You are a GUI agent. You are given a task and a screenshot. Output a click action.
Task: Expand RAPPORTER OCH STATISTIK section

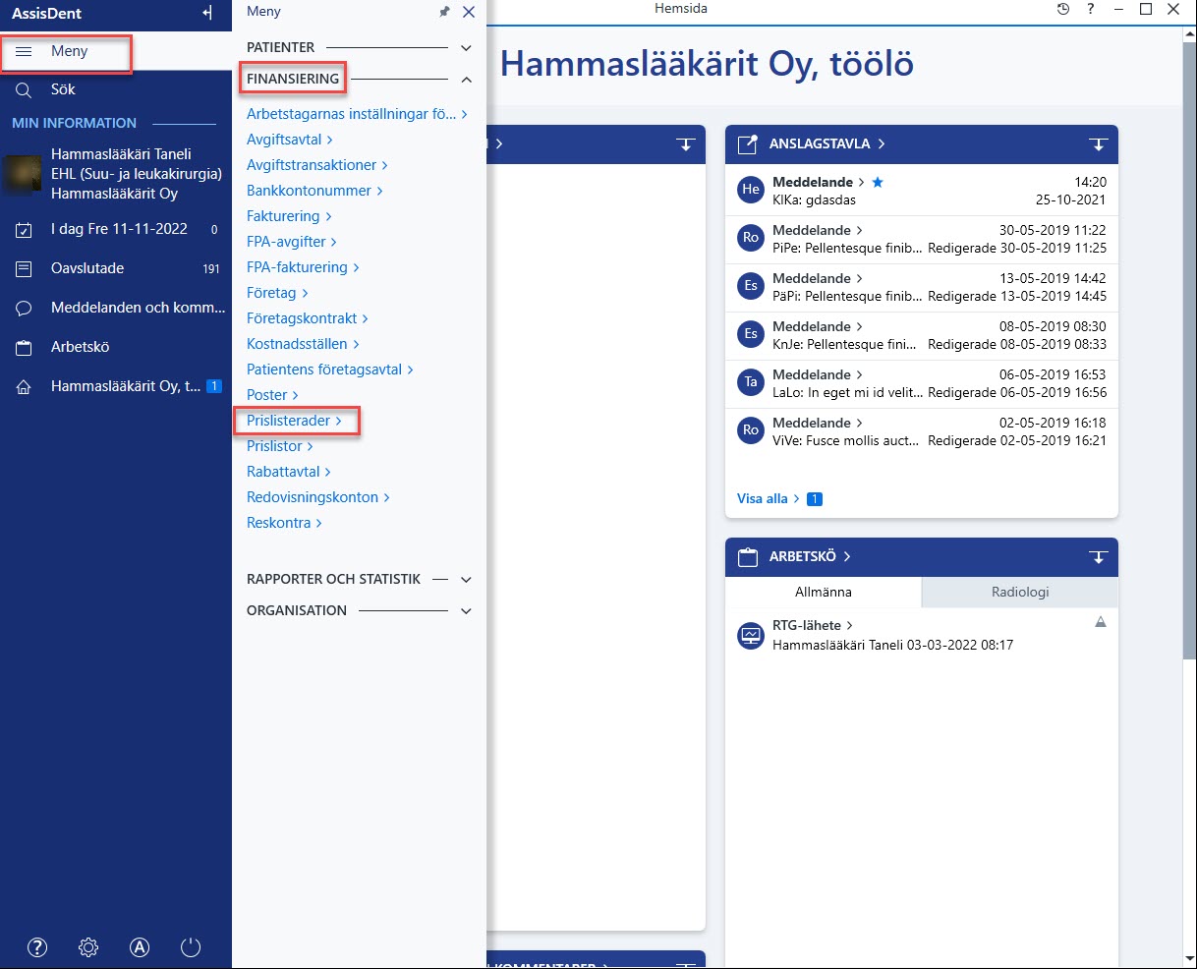click(x=466, y=579)
